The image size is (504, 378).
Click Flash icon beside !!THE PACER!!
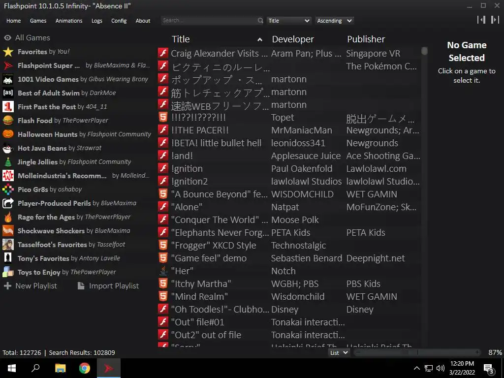[163, 130]
